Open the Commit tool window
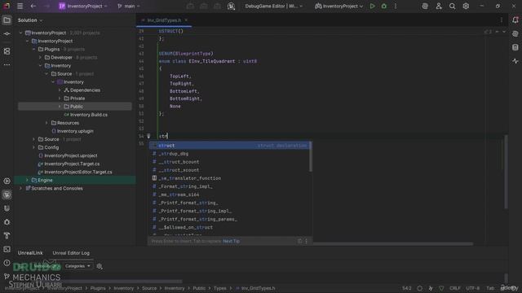The image size is (522, 293). [7, 34]
